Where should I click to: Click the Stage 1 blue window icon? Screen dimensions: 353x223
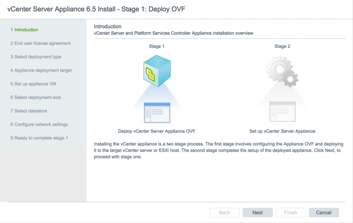click(x=157, y=113)
